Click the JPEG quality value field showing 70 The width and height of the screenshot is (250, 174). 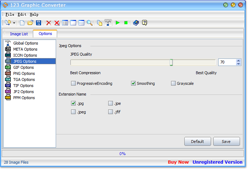227,62
